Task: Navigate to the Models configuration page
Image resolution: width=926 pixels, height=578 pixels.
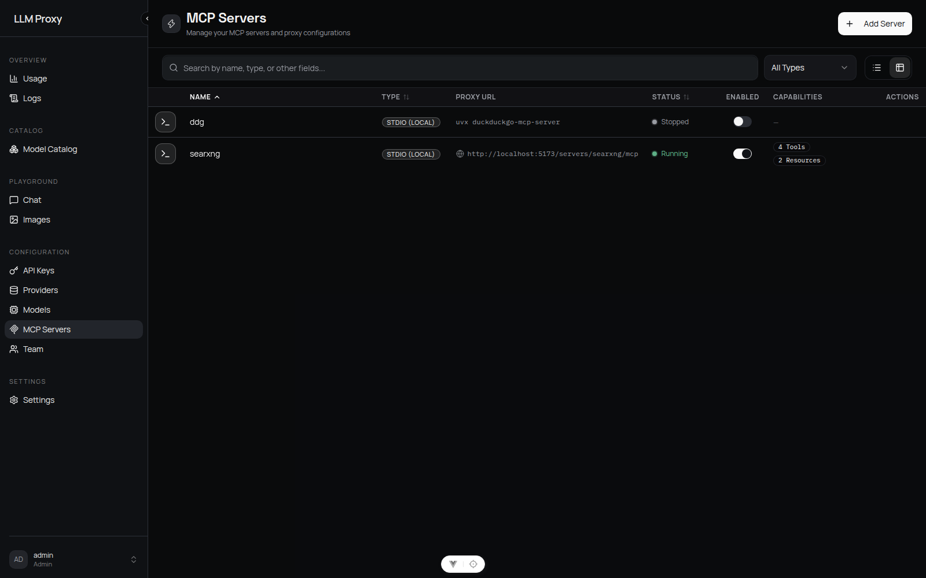Action: [x=74, y=310]
